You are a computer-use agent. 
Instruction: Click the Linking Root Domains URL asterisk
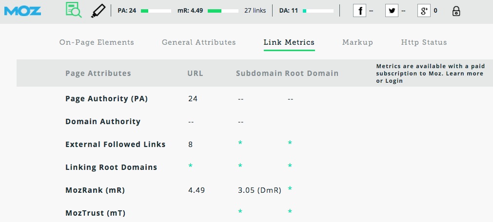[x=190, y=166]
